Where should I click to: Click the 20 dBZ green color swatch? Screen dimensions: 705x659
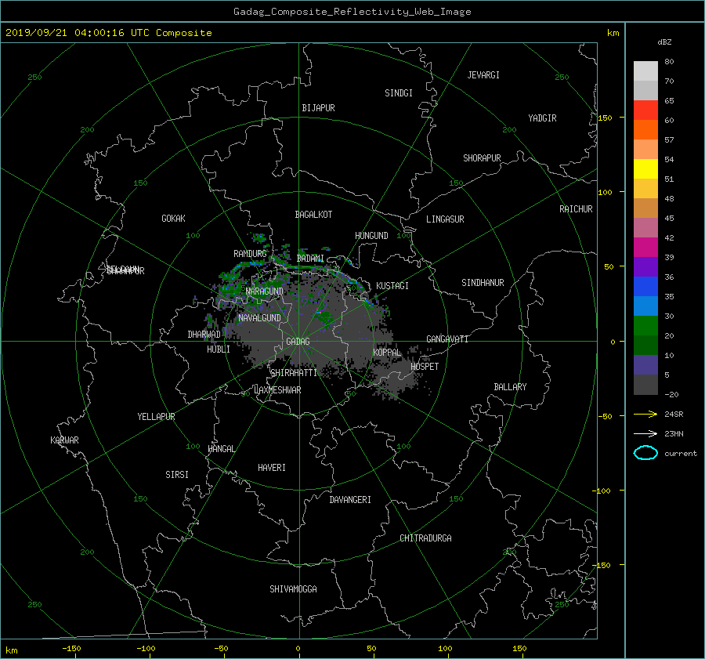coord(645,326)
